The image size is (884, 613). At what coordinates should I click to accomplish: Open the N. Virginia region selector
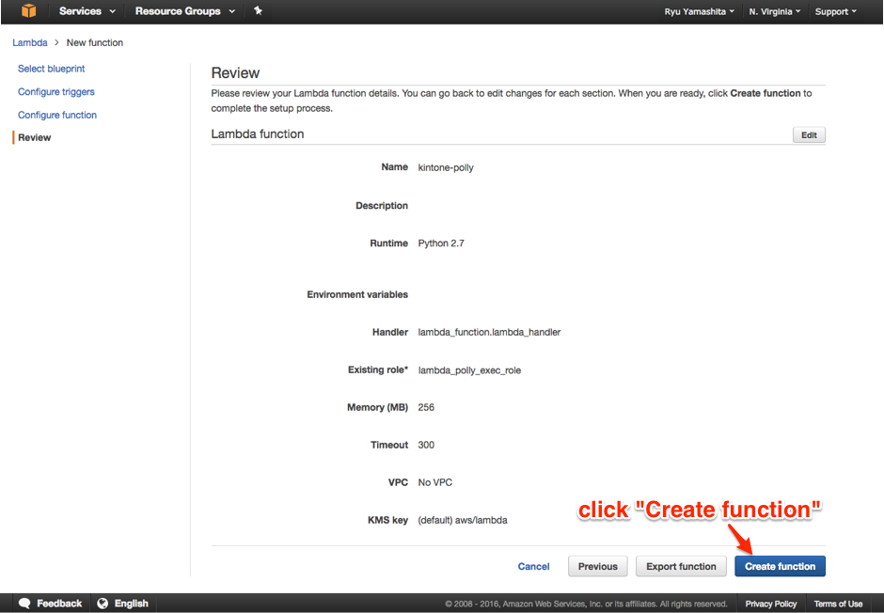(775, 11)
